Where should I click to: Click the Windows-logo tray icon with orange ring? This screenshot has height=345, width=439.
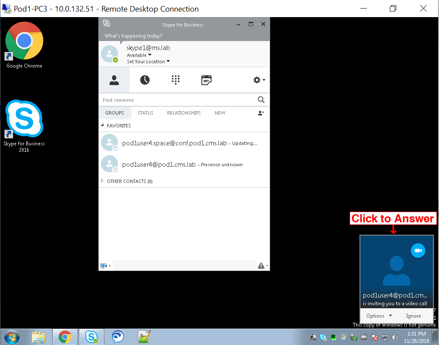tap(344, 337)
